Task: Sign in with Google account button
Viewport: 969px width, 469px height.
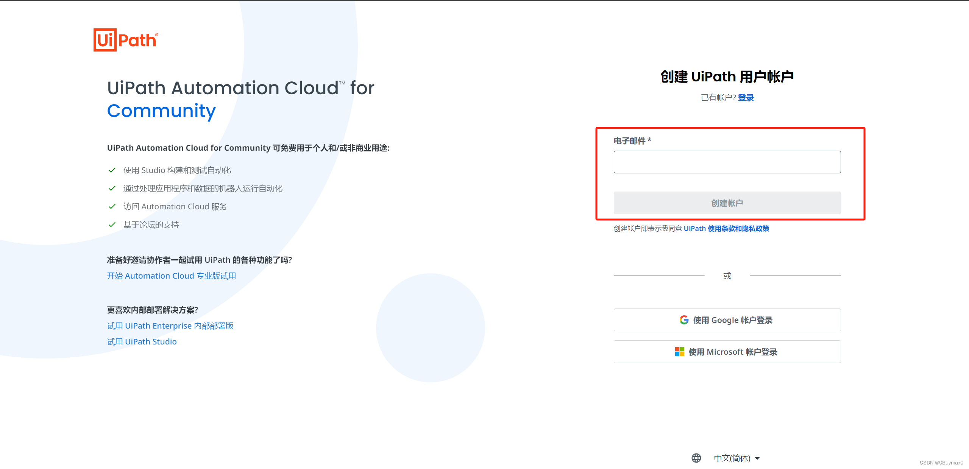Action: click(x=727, y=320)
